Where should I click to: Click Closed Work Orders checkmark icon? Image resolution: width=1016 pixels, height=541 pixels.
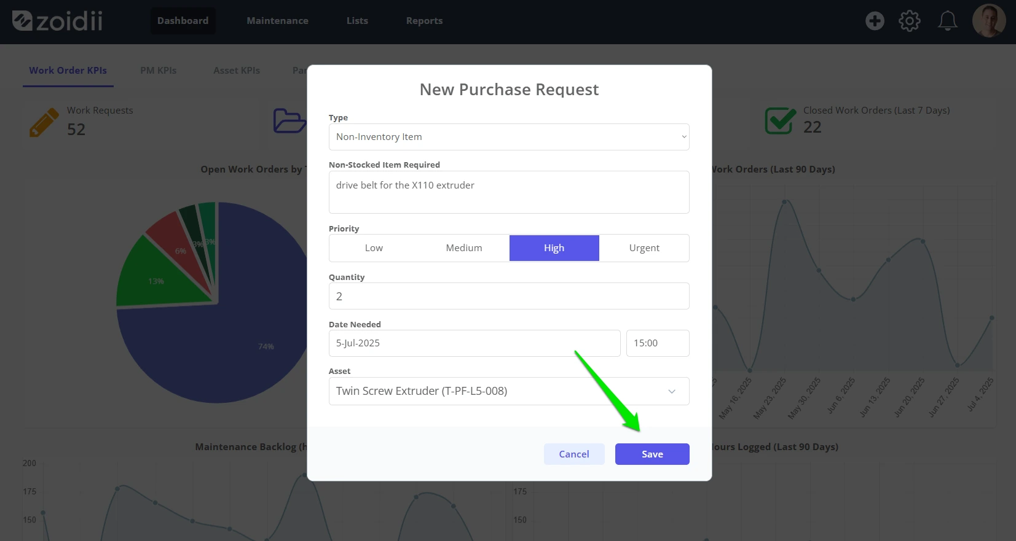point(780,120)
